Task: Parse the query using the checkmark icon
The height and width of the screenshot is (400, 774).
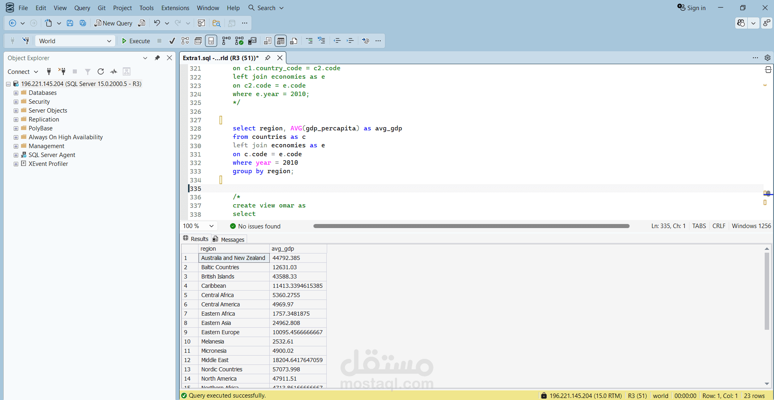Action: coord(172,40)
